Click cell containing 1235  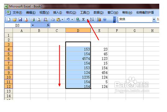pyautogui.click(x=78, y=77)
